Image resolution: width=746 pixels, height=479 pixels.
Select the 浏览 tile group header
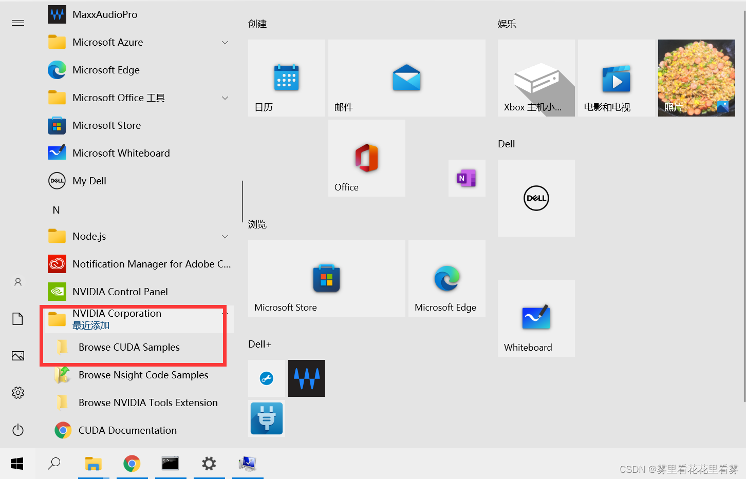(x=257, y=224)
